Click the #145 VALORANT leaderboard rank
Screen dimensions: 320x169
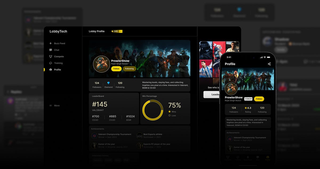[x=100, y=106]
